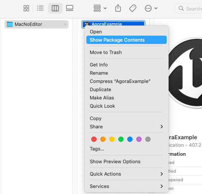Switch to icon grid view
Screen dimensions: 202x194
(26, 8)
